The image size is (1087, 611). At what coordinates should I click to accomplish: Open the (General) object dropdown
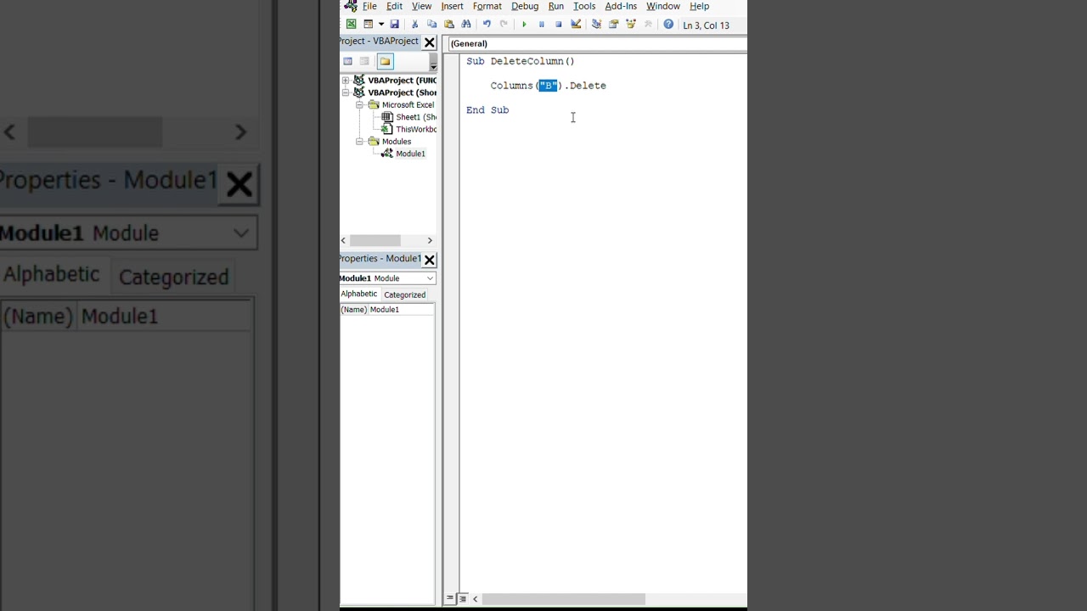pos(598,43)
